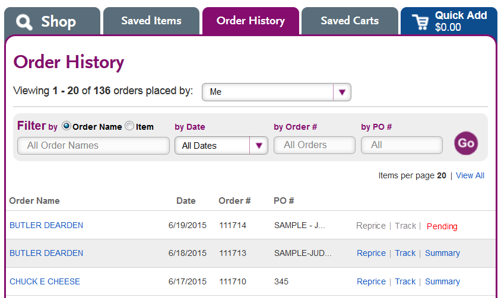Click the View All link
The image size is (498, 298).
point(470,175)
